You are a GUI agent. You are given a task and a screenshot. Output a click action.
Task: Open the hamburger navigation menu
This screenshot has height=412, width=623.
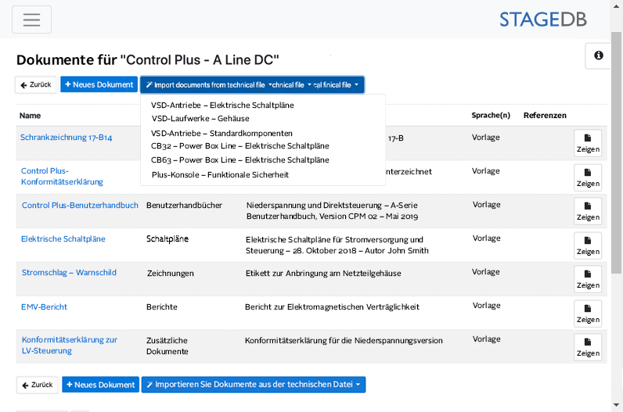[31, 20]
